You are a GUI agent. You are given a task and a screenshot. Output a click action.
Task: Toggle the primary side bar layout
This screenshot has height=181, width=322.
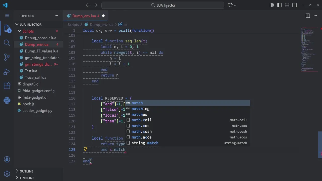279,5
